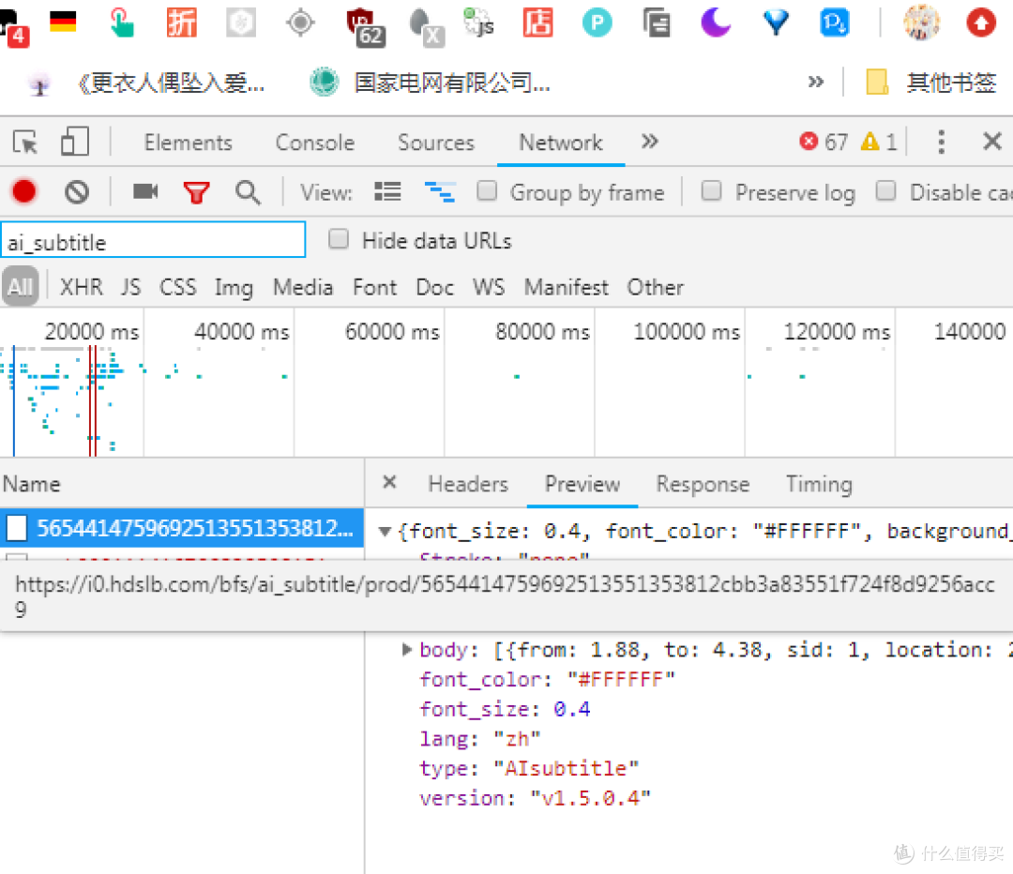This screenshot has width=1013, height=874.
Task: Click the teal circled P extension icon
Action: click(x=597, y=23)
